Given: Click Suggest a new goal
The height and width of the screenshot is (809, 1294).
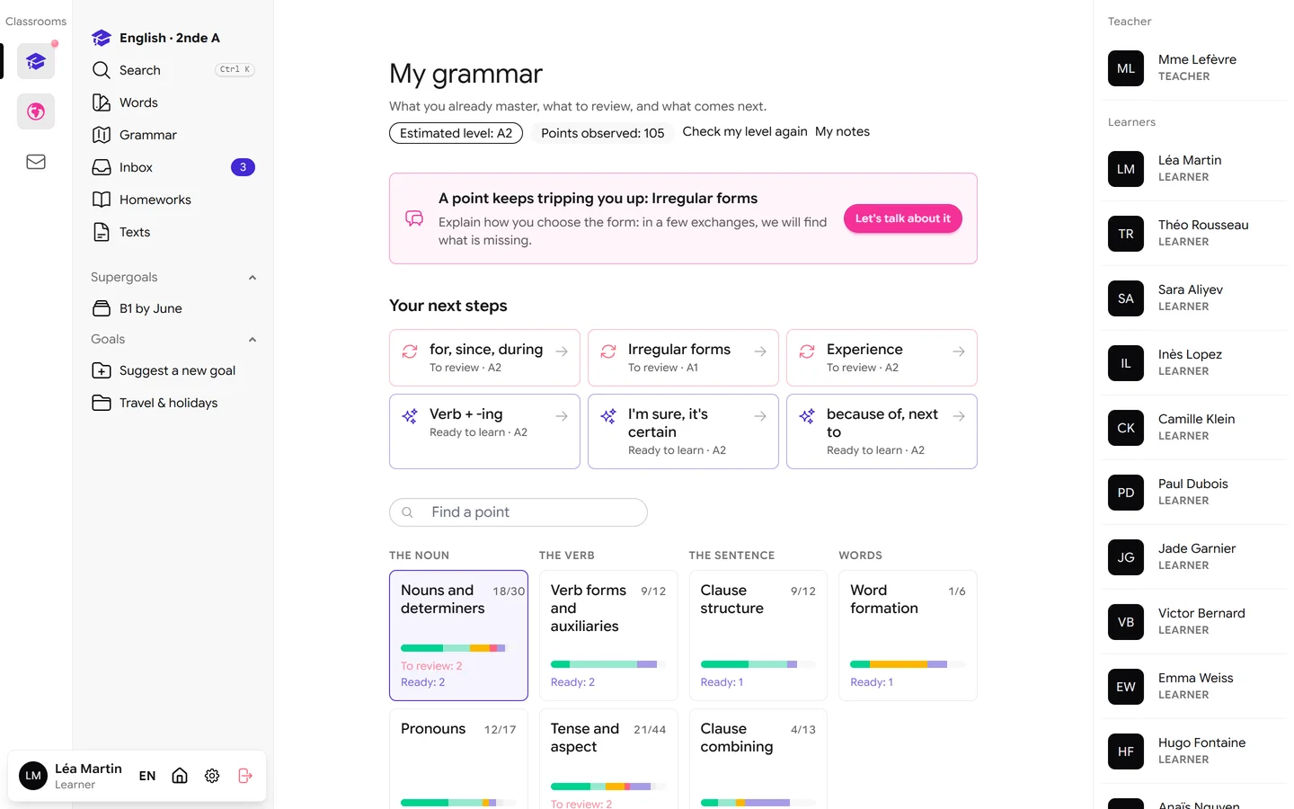Looking at the screenshot, I should click(173, 370).
